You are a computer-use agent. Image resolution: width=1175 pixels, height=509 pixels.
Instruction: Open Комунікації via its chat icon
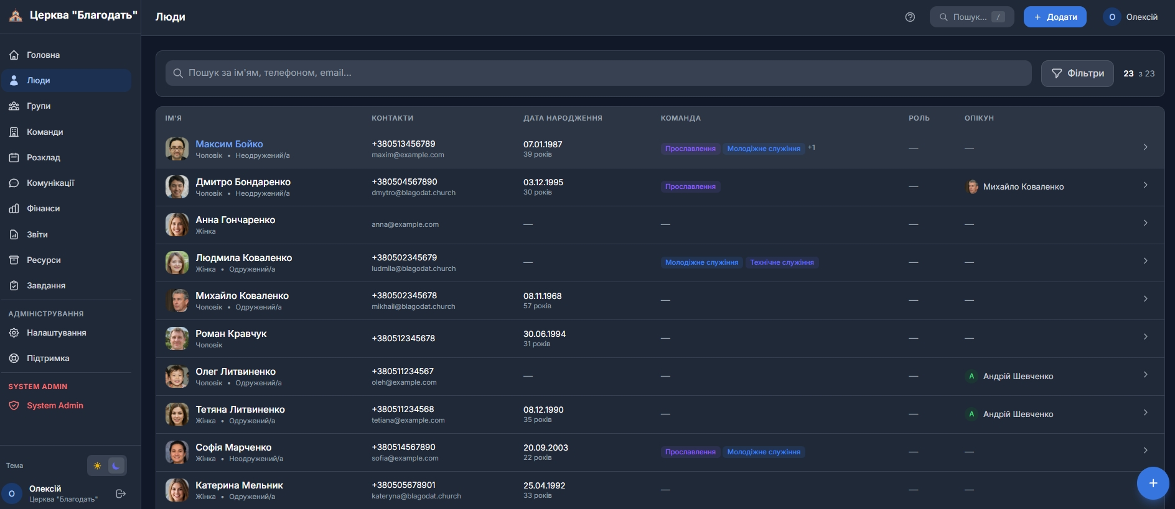pos(14,183)
